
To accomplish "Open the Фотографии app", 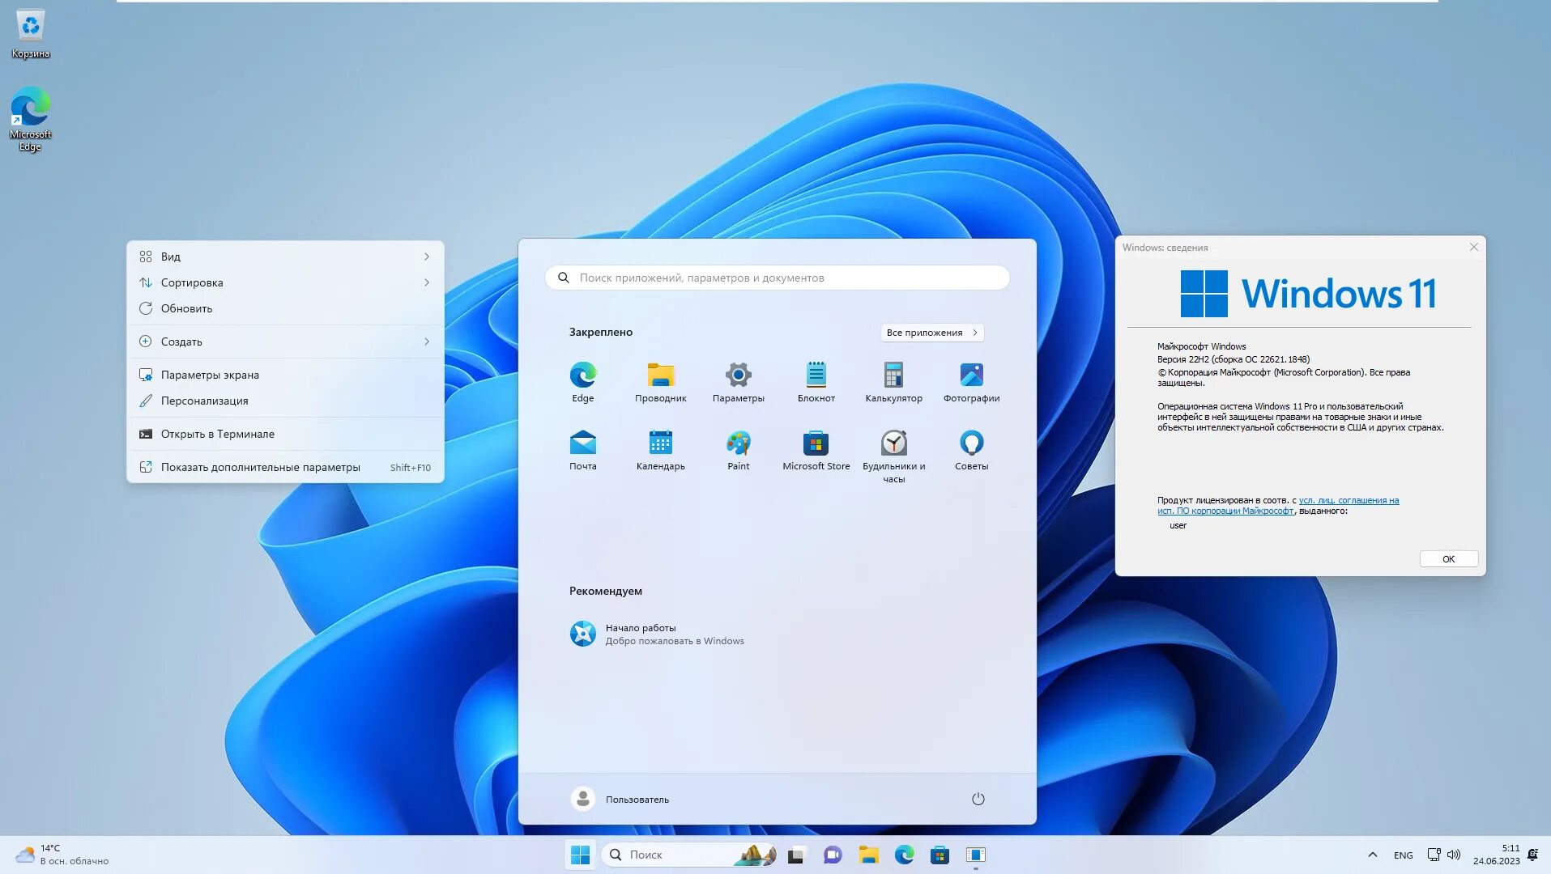I will pyautogui.click(x=971, y=382).
